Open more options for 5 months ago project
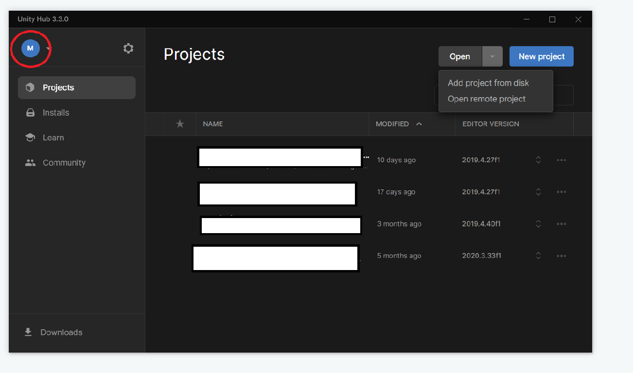The width and height of the screenshot is (633, 373). (562, 256)
